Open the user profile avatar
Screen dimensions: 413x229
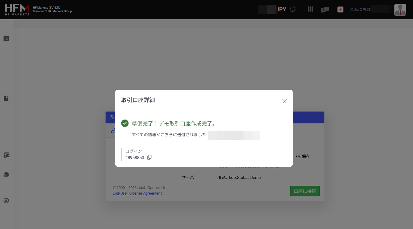(x=400, y=10)
